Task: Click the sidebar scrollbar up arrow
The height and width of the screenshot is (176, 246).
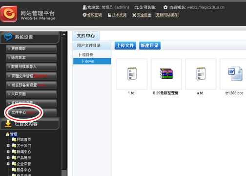Action: click(64, 34)
